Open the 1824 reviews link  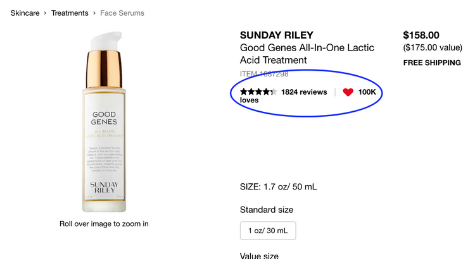[304, 92]
